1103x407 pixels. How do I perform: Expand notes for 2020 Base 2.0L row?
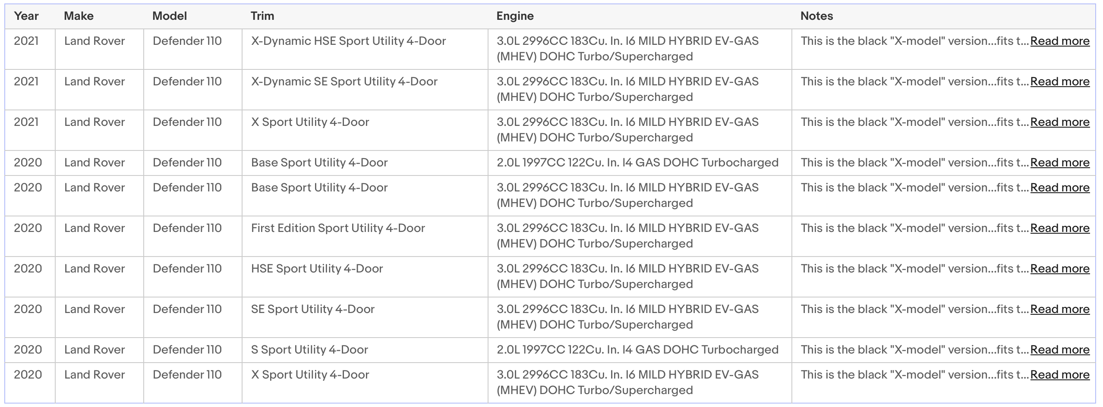pos(1060,163)
